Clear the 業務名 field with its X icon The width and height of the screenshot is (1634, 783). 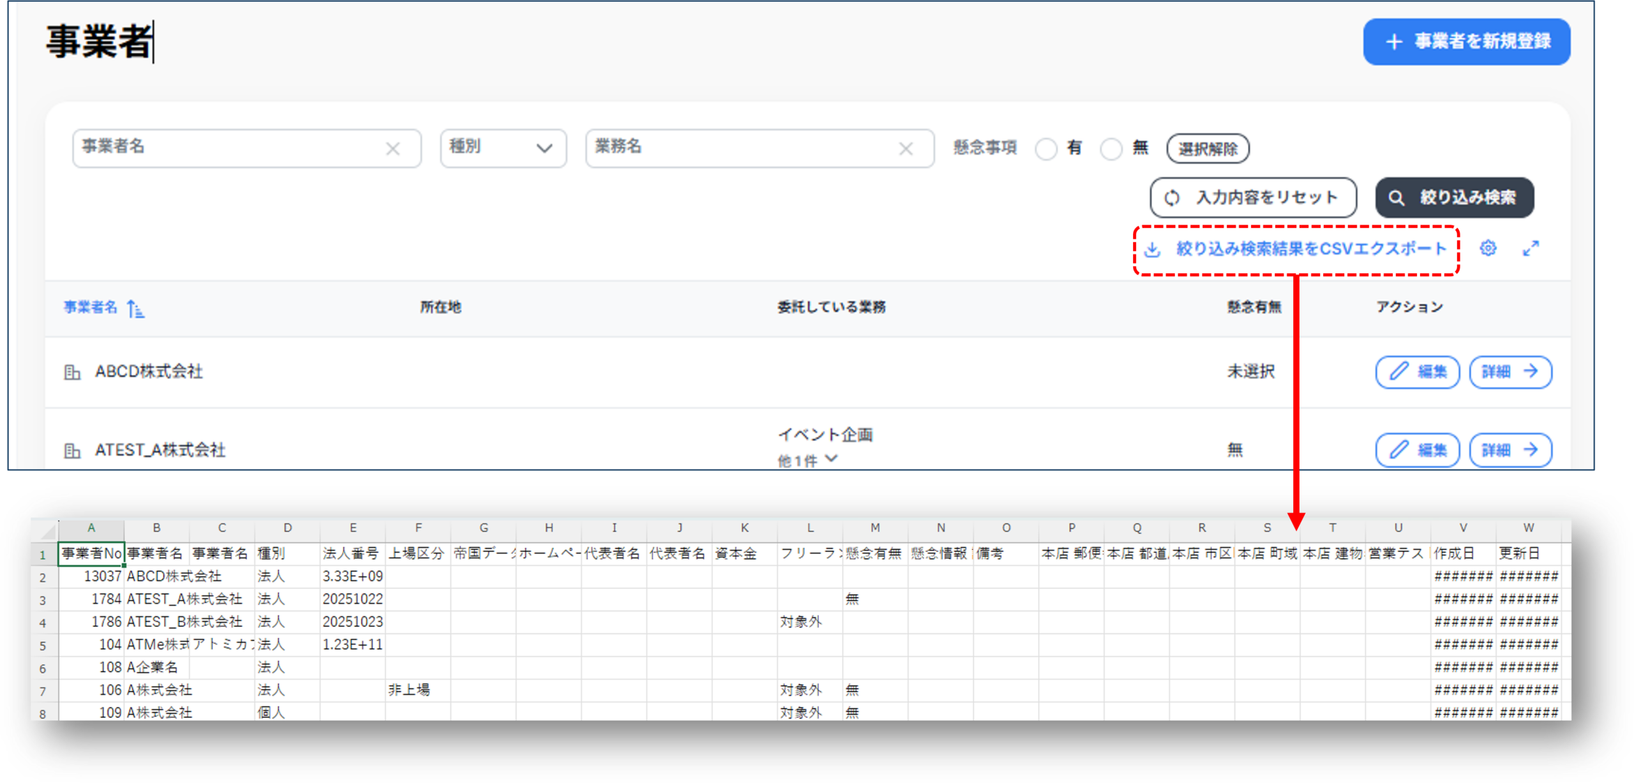905,149
